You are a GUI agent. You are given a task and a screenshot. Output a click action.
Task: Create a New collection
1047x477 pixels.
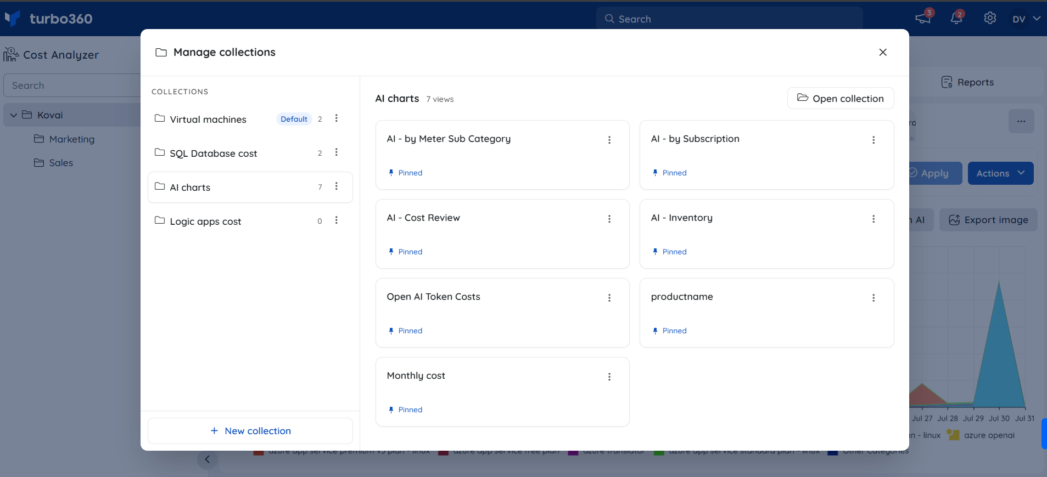(x=250, y=431)
